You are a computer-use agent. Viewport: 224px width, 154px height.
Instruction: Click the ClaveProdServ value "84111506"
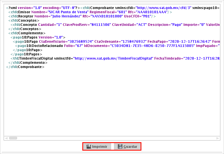coord(100,25)
